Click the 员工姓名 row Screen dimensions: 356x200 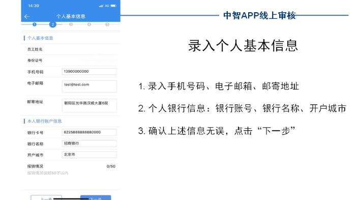[71, 49]
